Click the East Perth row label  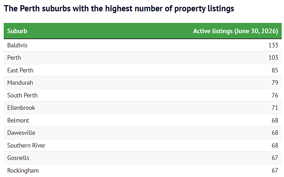20,70
